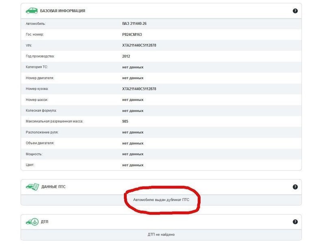Click the help icon in ДТП header

(x=295, y=222)
